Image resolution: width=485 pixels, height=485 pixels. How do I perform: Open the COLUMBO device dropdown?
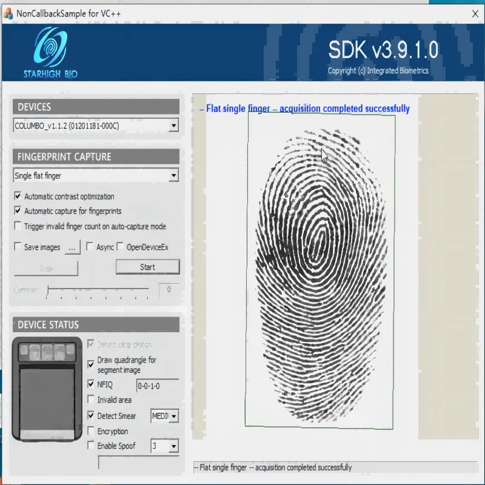point(173,125)
